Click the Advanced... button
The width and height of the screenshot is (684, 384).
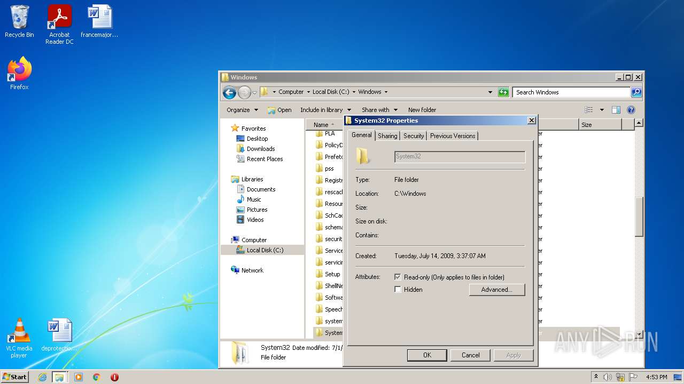pyautogui.click(x=497, y=290)
